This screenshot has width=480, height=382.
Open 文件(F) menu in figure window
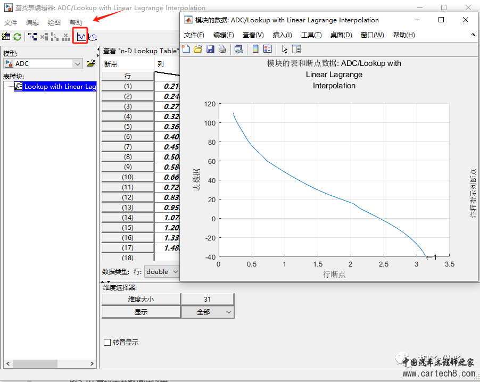[194, 35]
